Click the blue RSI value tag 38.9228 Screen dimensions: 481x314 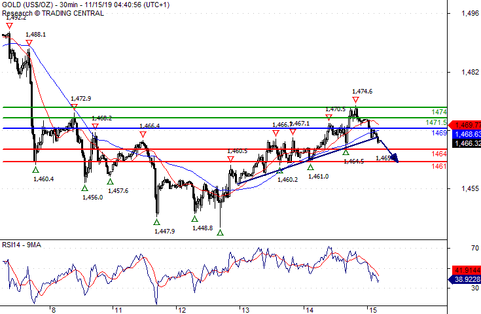[465, 279]
